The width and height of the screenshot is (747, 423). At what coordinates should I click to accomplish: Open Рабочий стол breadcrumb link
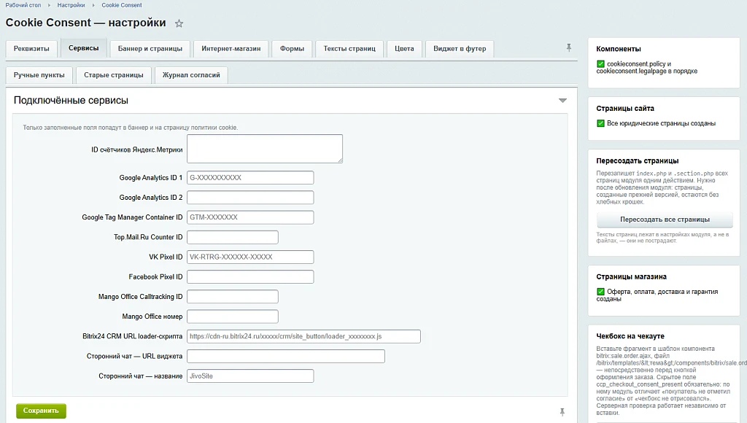[x=23, y=5]
